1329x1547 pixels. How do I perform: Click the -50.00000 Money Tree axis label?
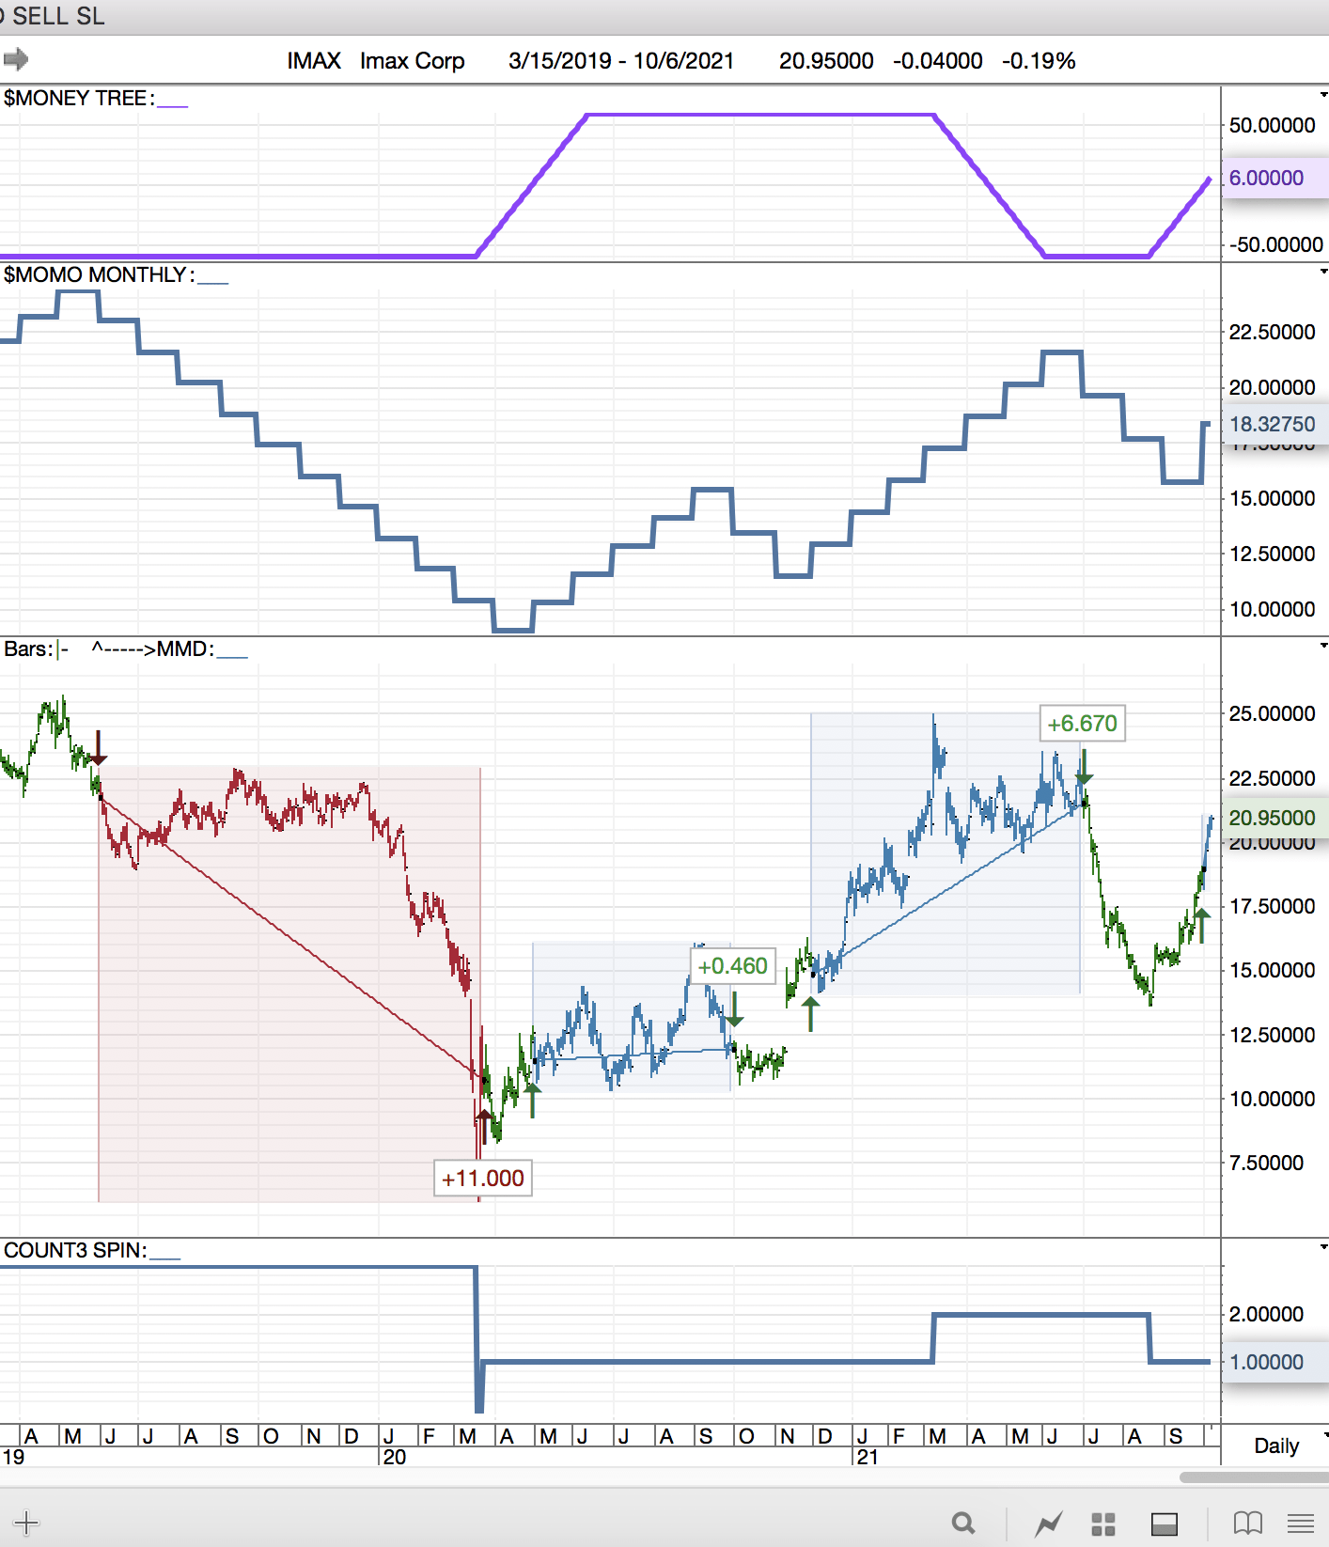click(x=1276, y=244)
